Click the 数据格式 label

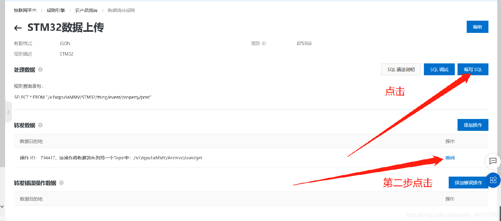23,43
